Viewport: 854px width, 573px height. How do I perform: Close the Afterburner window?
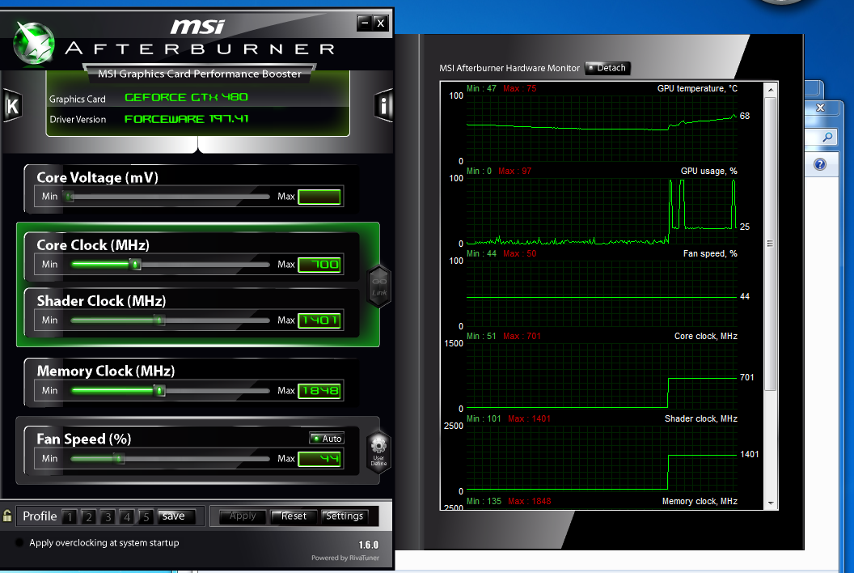381,23
